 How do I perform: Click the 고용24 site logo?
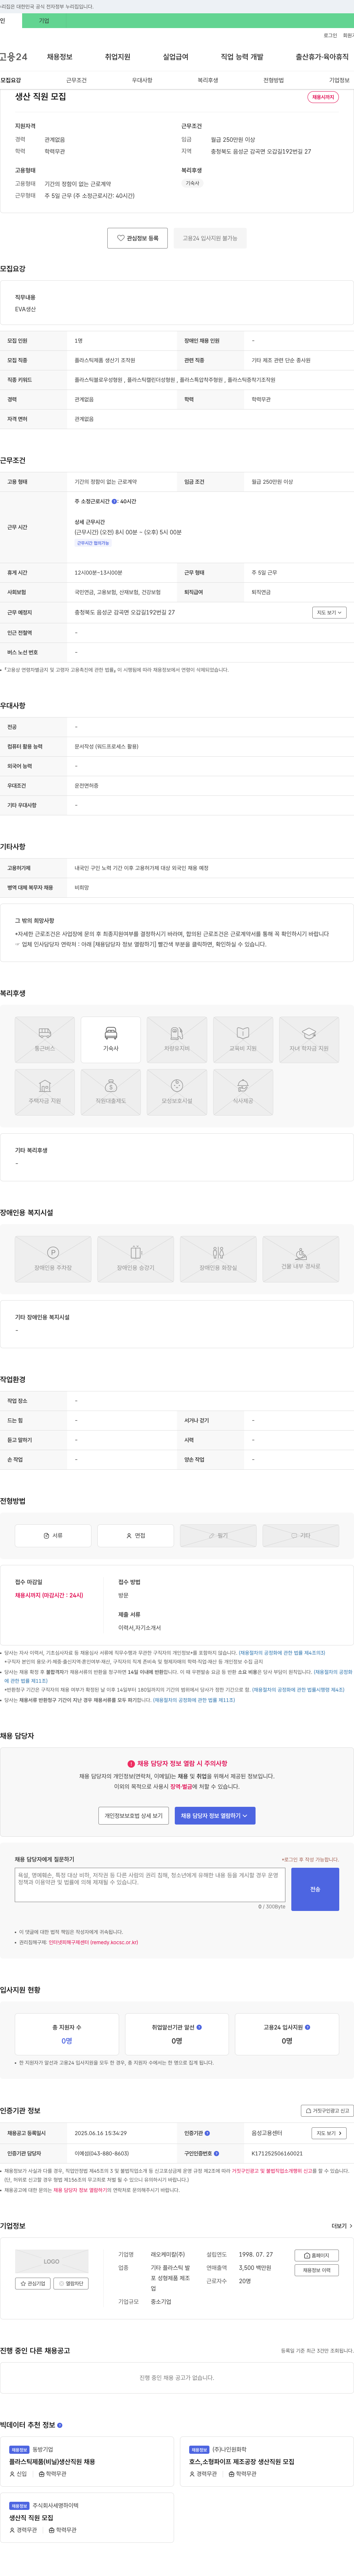point(14,57)
